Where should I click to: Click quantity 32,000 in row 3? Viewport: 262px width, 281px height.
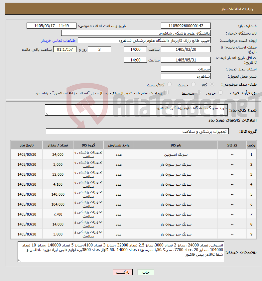58,174
